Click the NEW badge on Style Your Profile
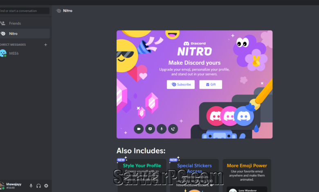This screenshot has height=192, width=319. pos(121,160)
